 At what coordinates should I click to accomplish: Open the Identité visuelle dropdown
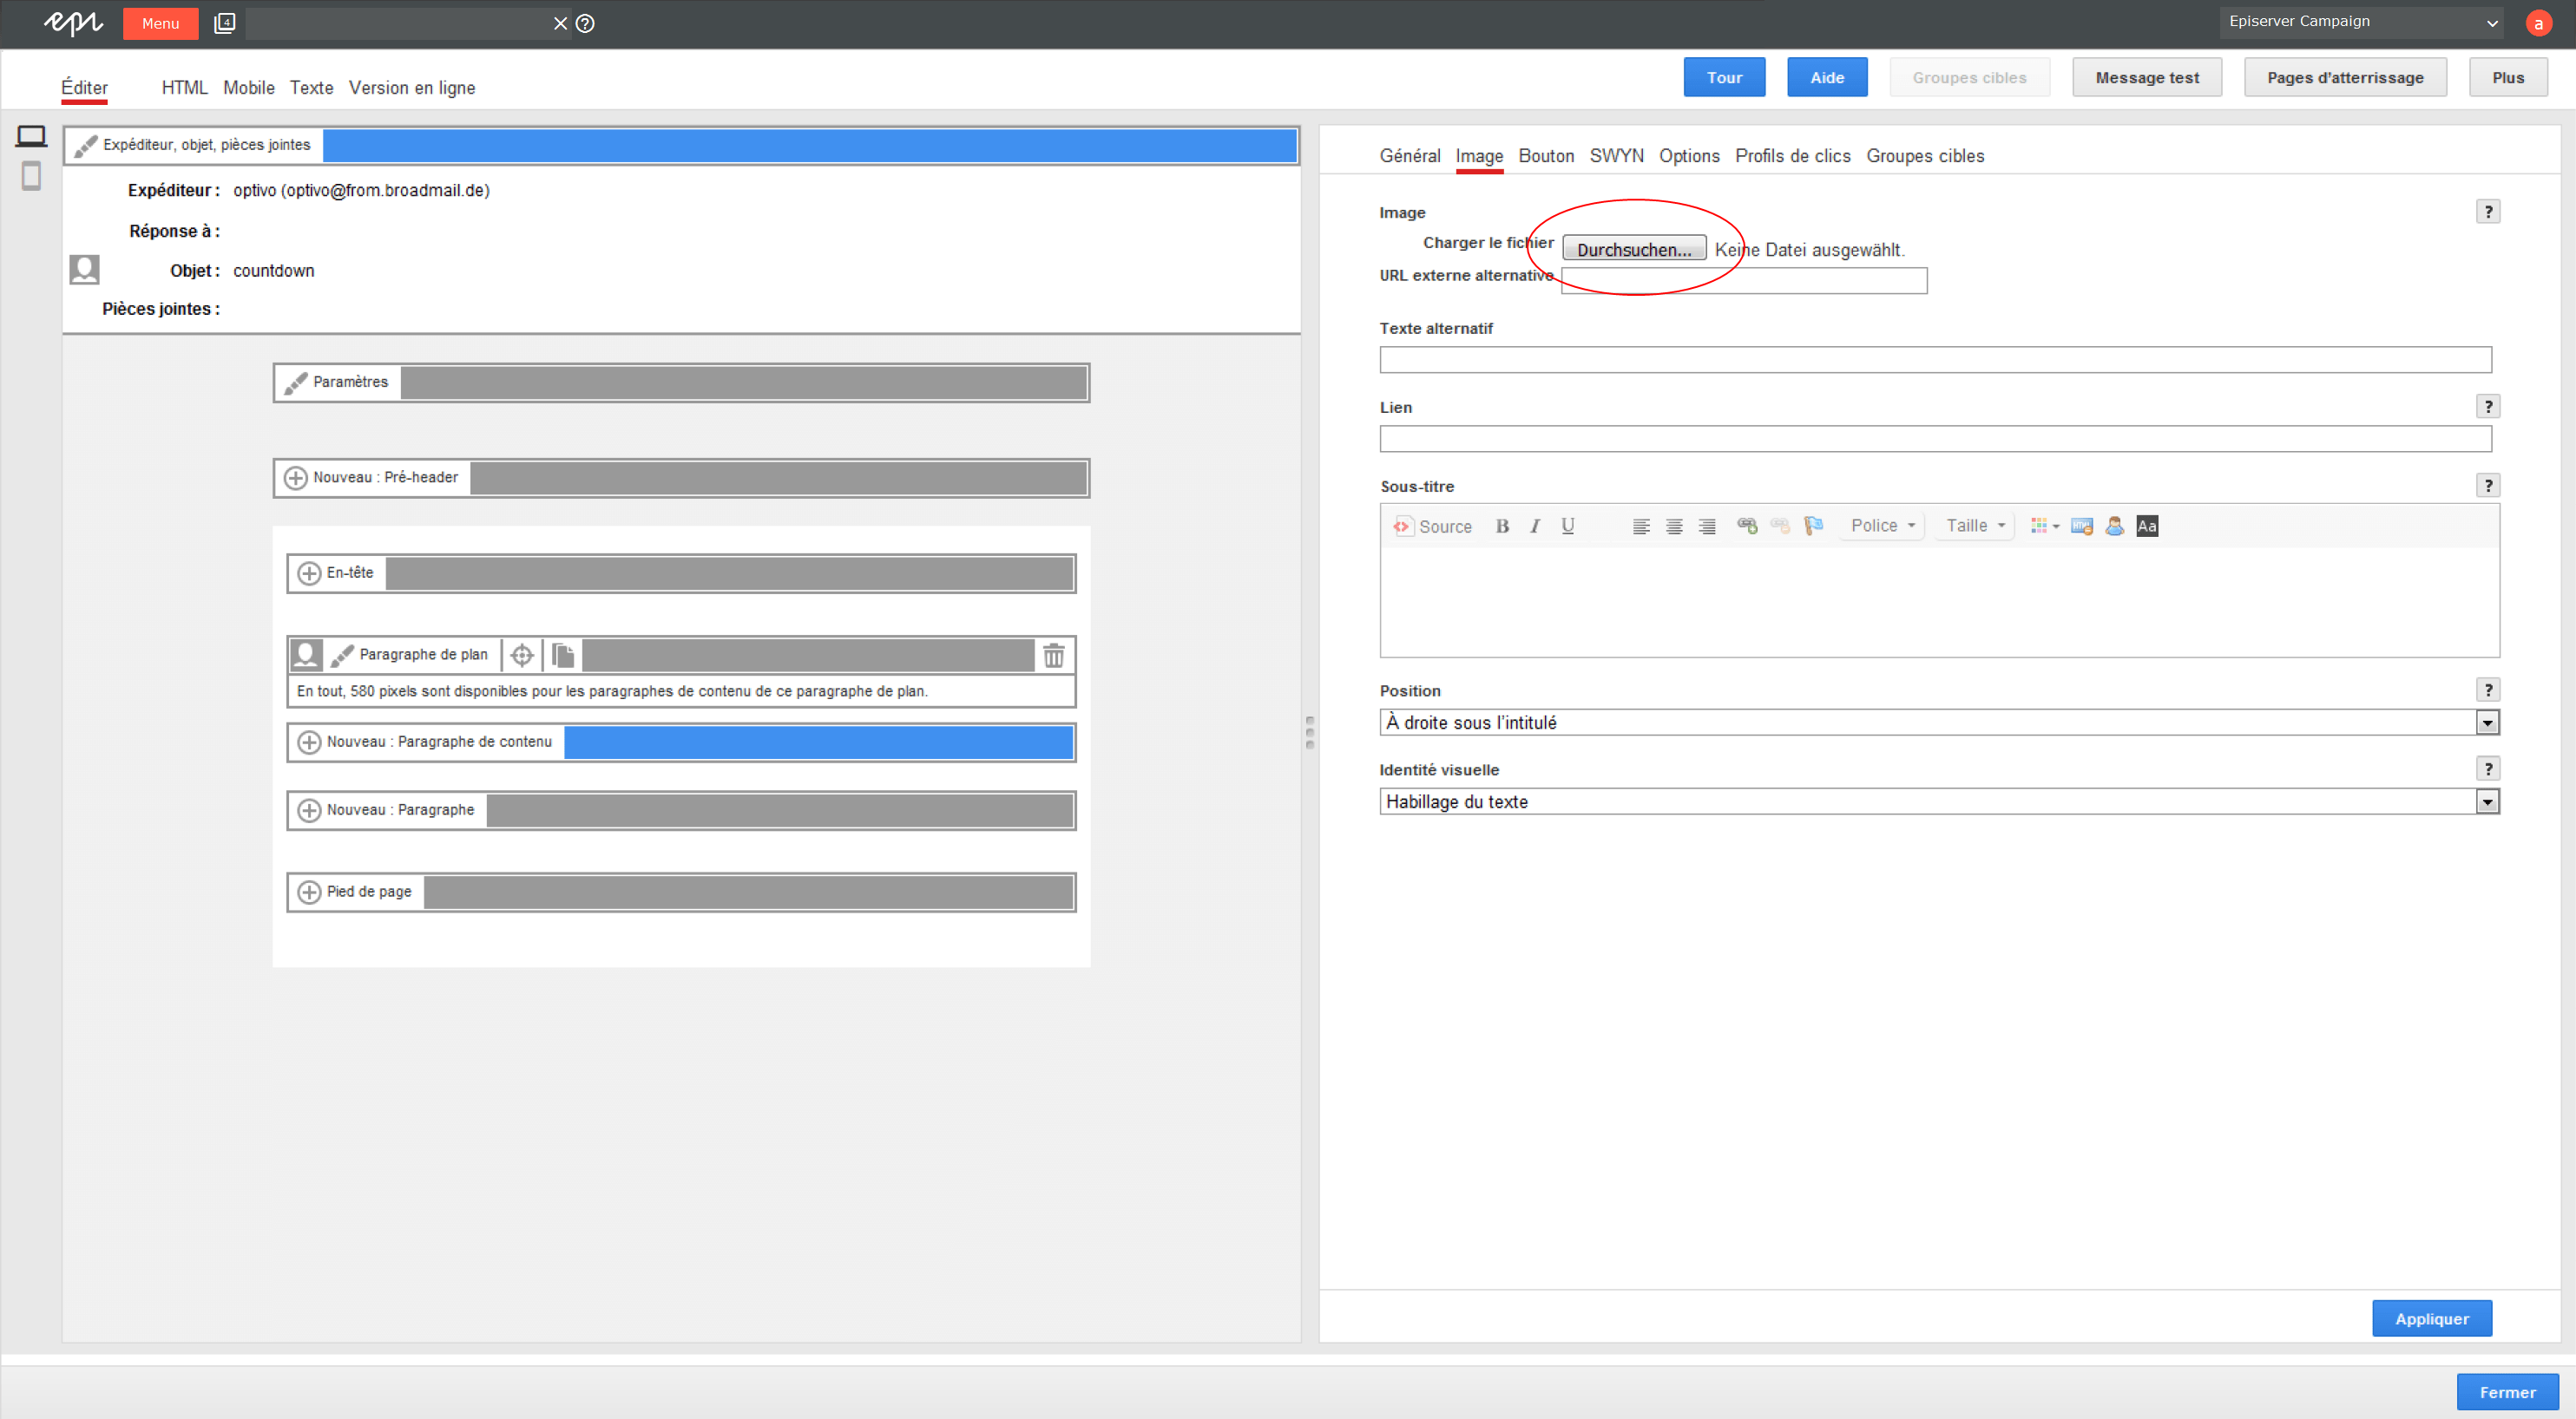coord(1939,801)
